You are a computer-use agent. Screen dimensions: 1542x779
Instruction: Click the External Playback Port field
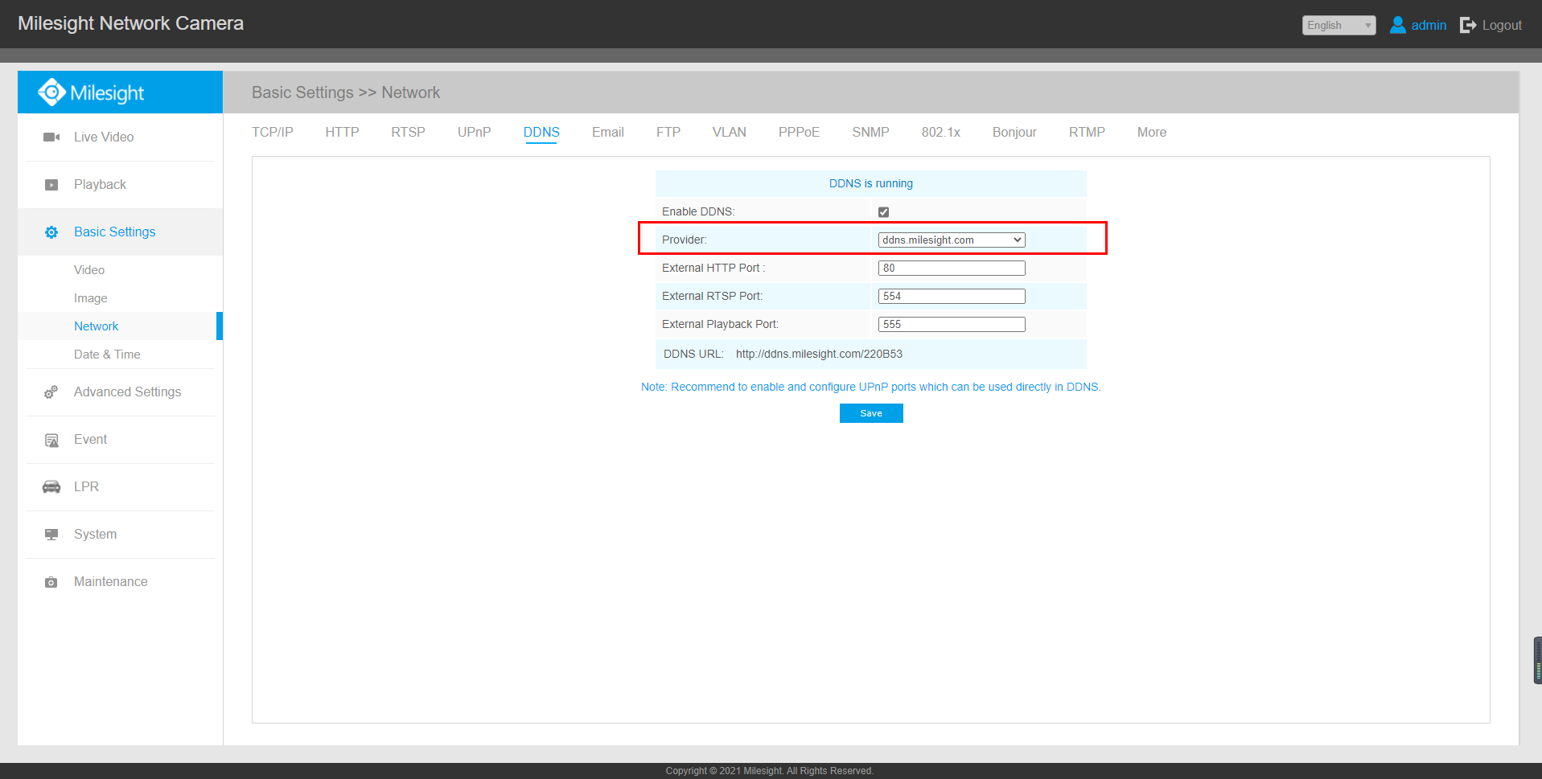(x=952, y=325)
